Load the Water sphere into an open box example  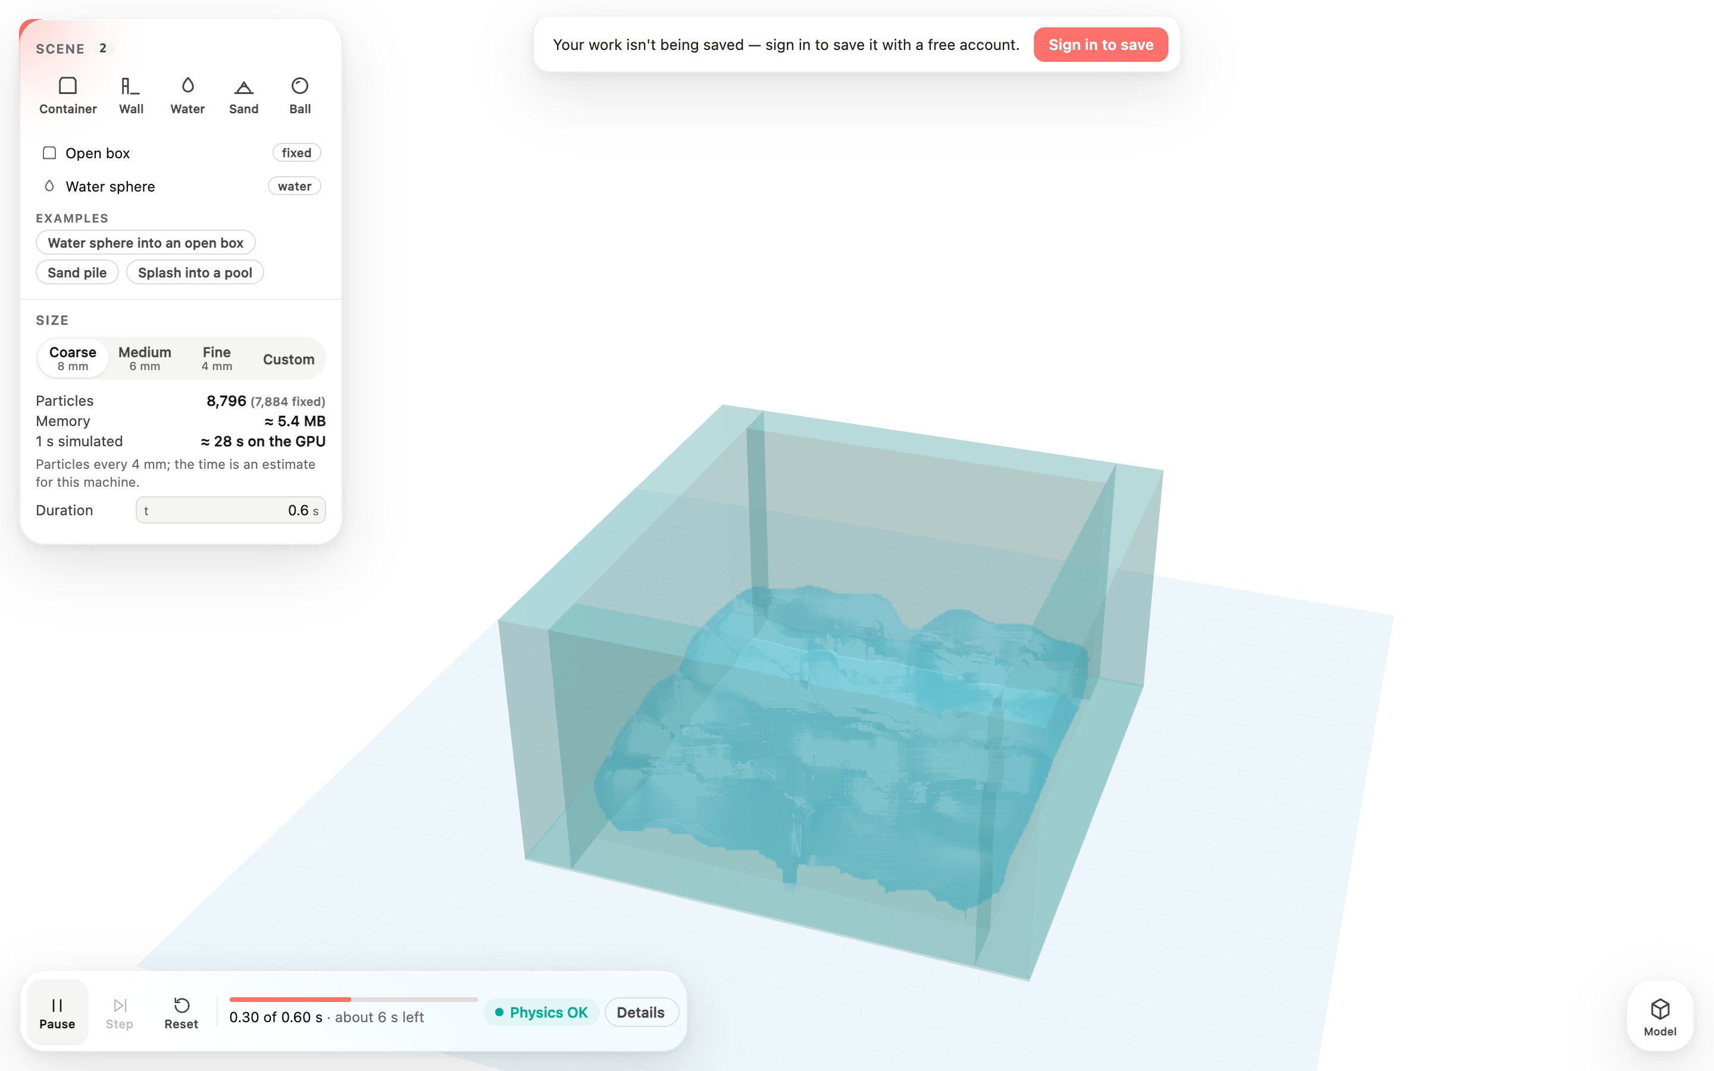tap(145, 243)
